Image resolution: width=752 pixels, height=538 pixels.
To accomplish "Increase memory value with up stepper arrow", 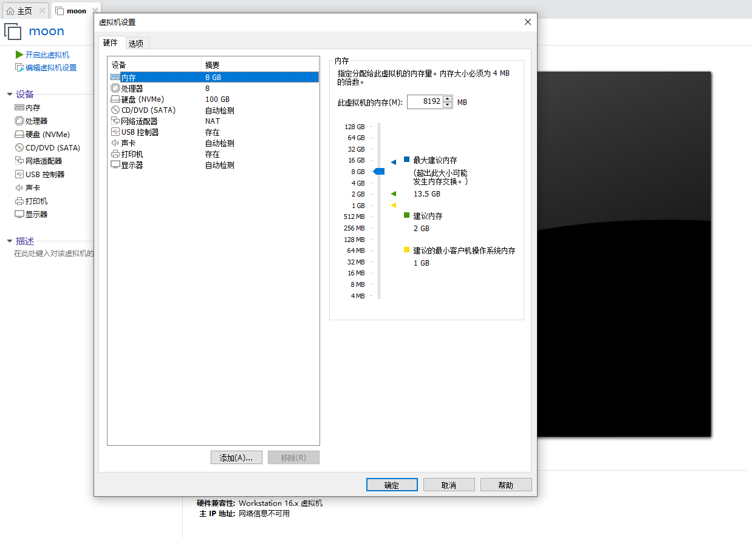I will tap(448, 99).
